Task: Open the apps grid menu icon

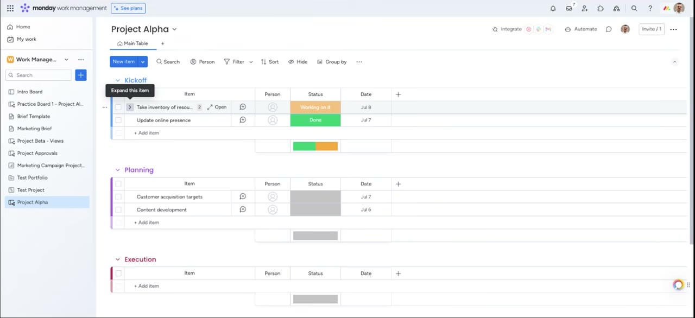Action: pos(10,8)
